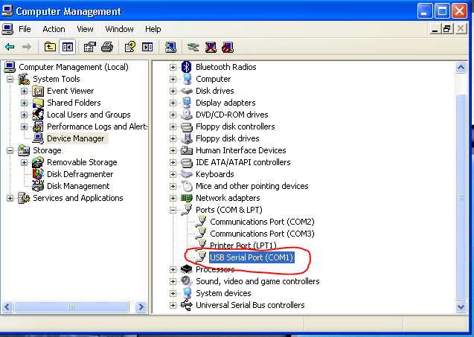
Task: Click the Uninstall device icon with red X
Action: [x=211, y=47]
